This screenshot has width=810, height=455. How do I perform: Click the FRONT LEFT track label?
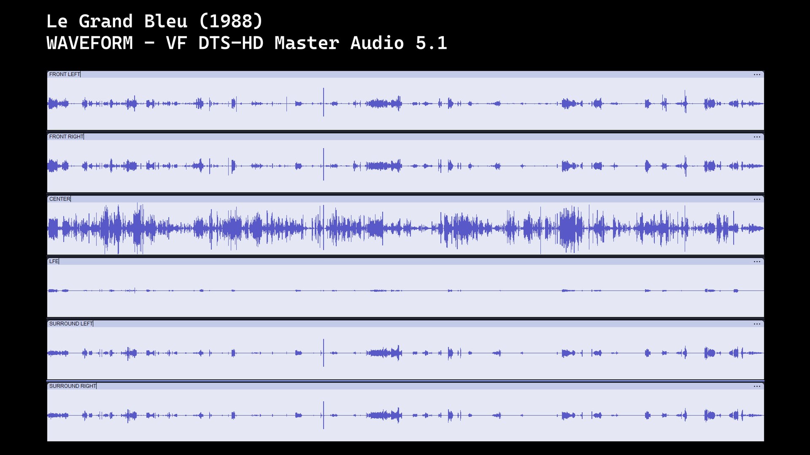pos(65,75)
